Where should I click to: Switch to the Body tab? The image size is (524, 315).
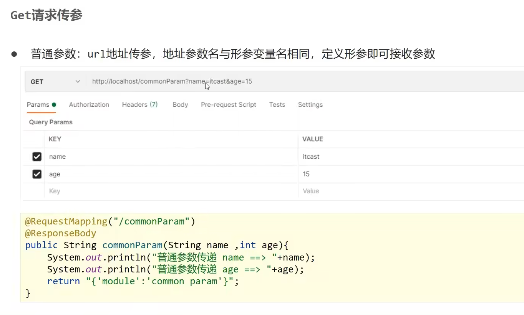click(x=180, y=104)
